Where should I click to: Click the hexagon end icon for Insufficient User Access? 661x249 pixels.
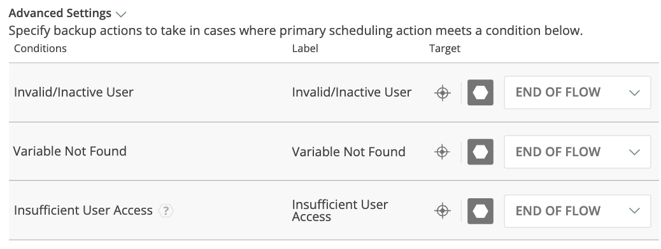(x=480, y=211)
